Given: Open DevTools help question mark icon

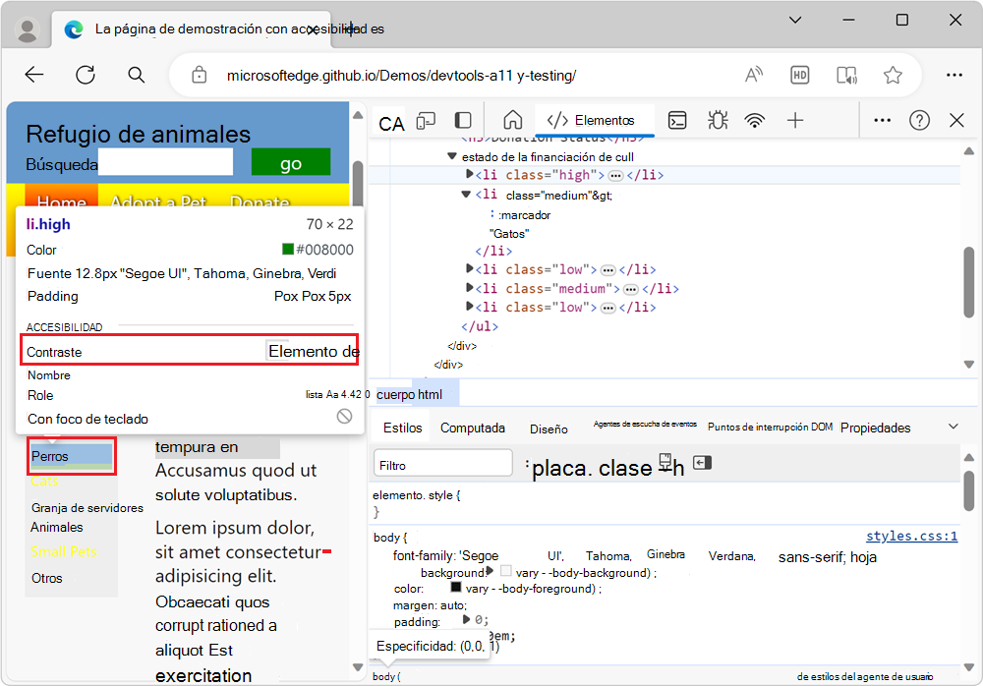Looking at the screenshot, I should [x=919, y=121].
